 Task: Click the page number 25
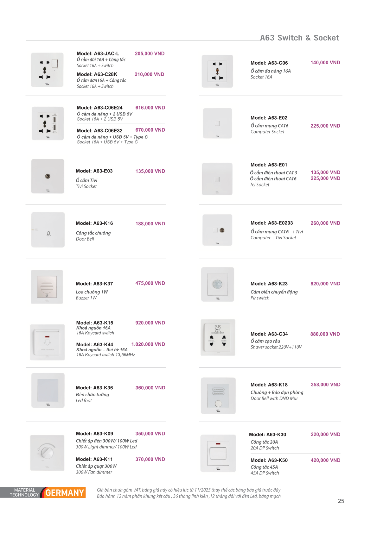pos(341,501)
